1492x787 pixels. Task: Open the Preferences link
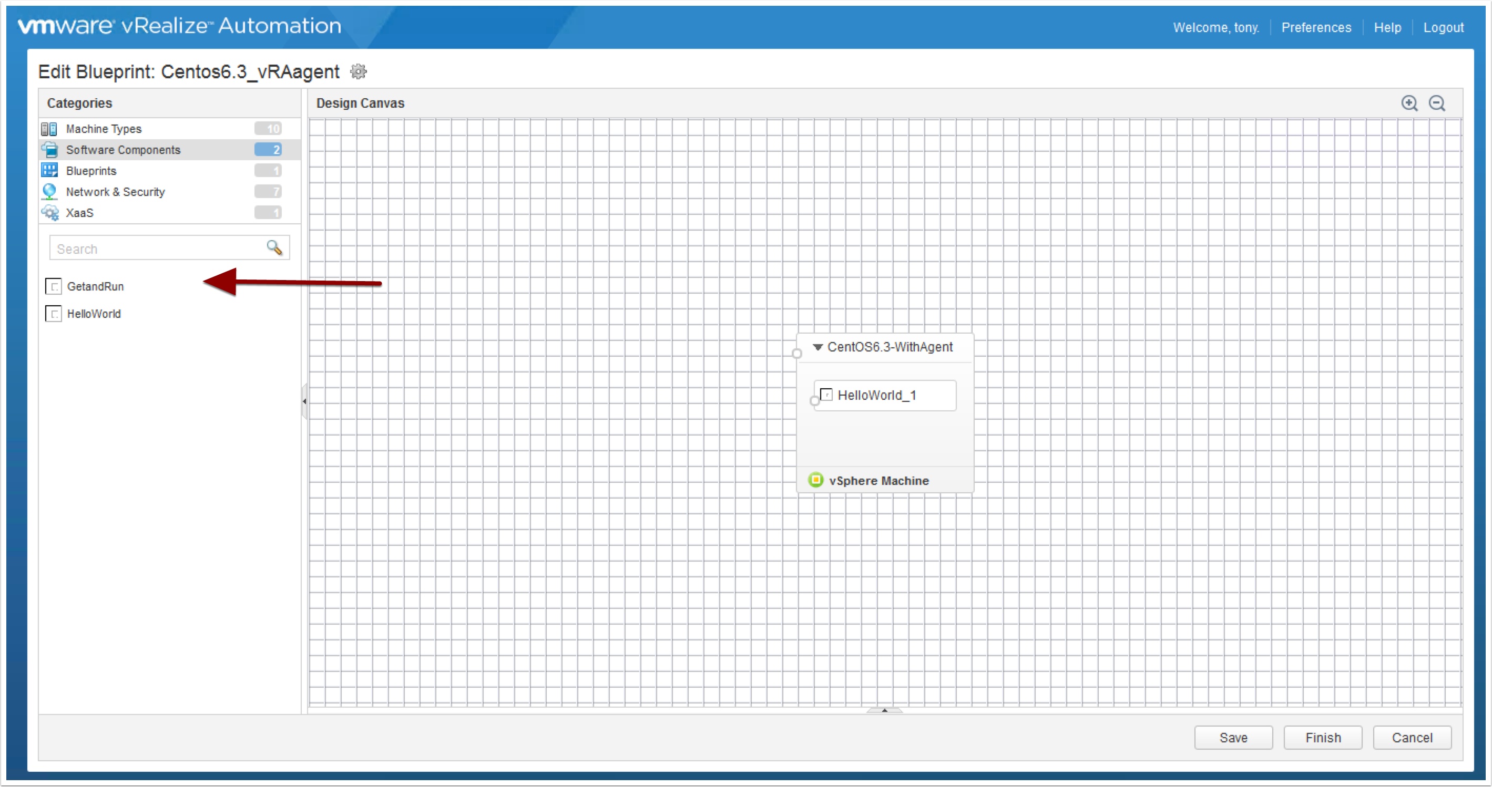[1315, 27]
